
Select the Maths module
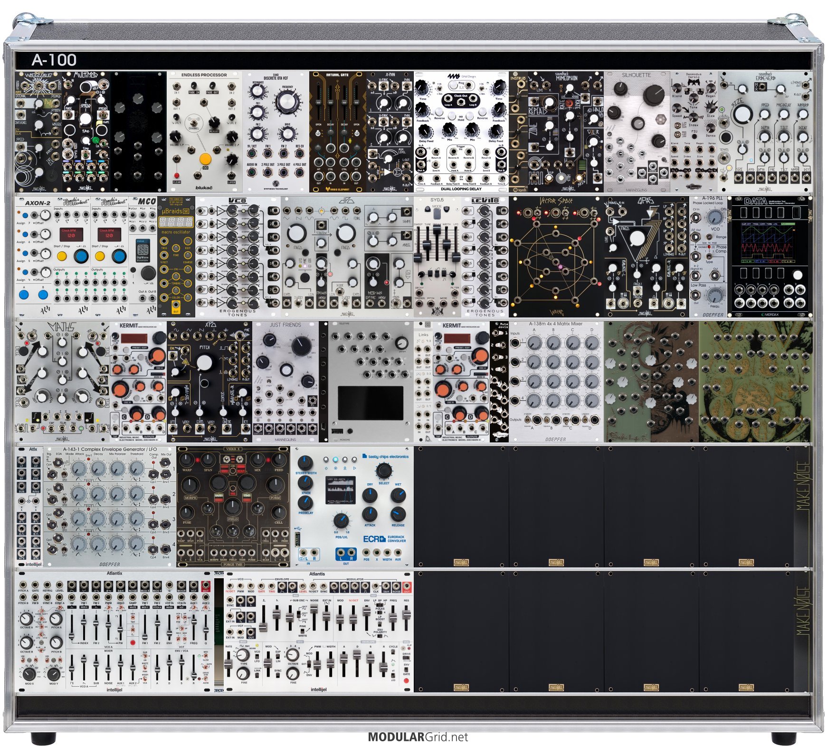(x=62, y=382)
